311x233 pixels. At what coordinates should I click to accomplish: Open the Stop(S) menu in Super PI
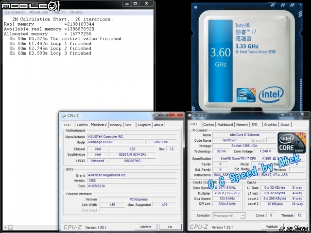click(x=76, y=12)
